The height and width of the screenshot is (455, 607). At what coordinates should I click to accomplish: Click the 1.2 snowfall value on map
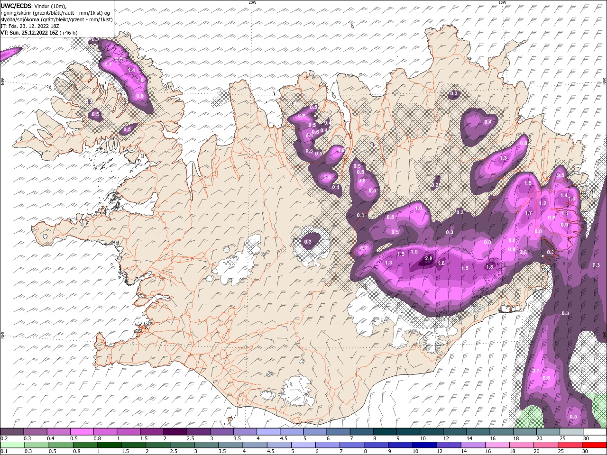point(543,203)
